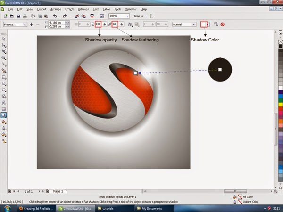The height and width of the screenshot is (212, 283).
Task: Open snap Options icon beside Snap to
Action: click(151, 16)
